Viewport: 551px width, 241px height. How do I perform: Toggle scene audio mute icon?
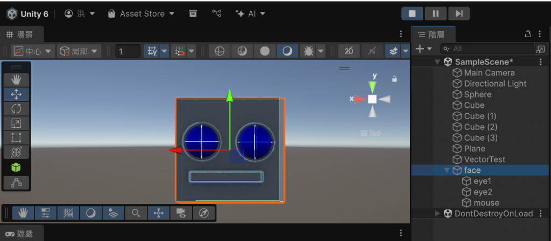(372, 51)
